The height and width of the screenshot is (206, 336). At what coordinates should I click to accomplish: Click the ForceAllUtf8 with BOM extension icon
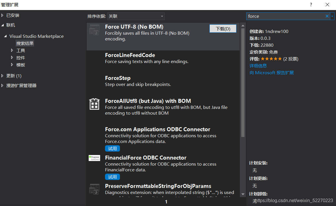click(94, 104)
